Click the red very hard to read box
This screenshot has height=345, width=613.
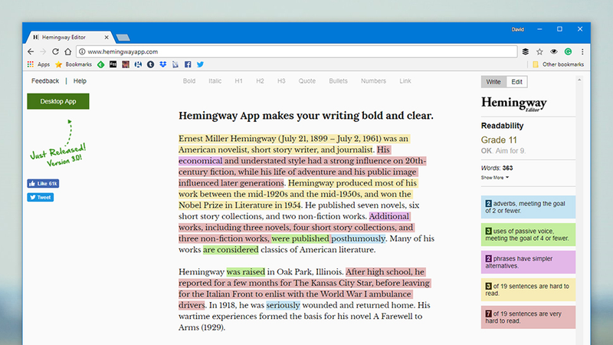coord(528,317)
